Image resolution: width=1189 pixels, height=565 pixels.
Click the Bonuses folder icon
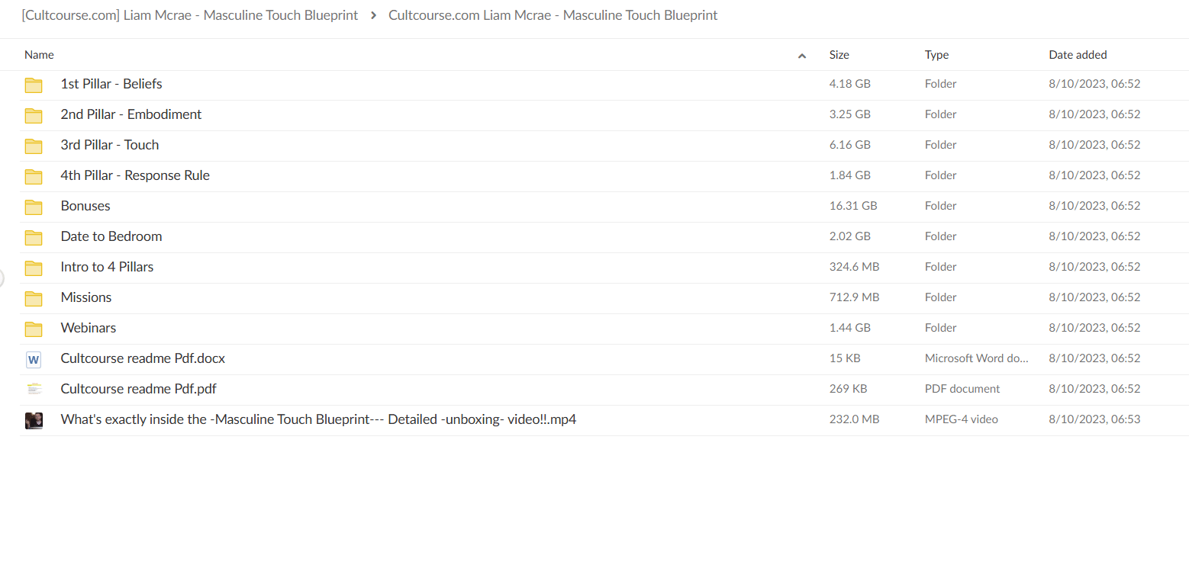click(x=34, y=207)
